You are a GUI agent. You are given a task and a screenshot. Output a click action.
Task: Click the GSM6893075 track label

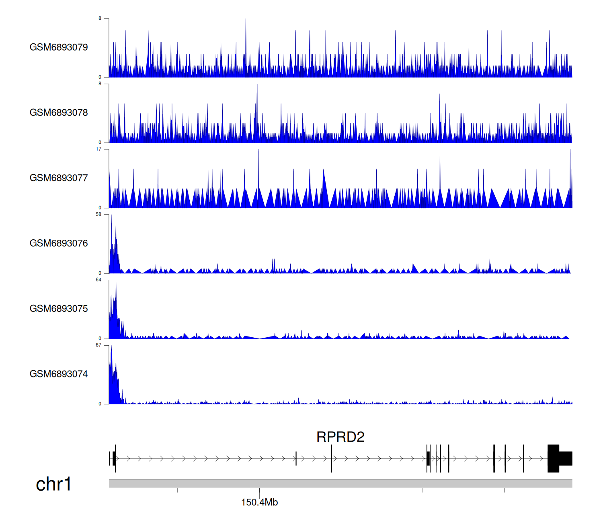tap(59, 309)
